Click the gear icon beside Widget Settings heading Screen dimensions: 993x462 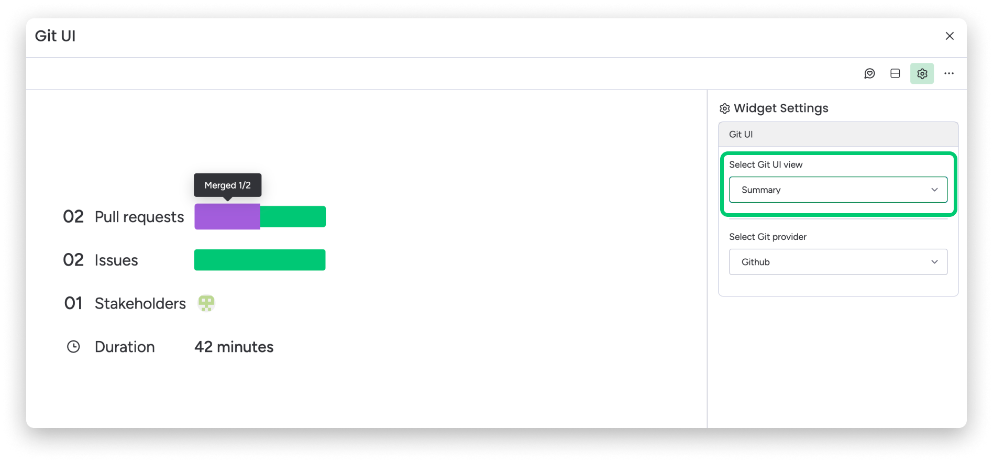724,108
